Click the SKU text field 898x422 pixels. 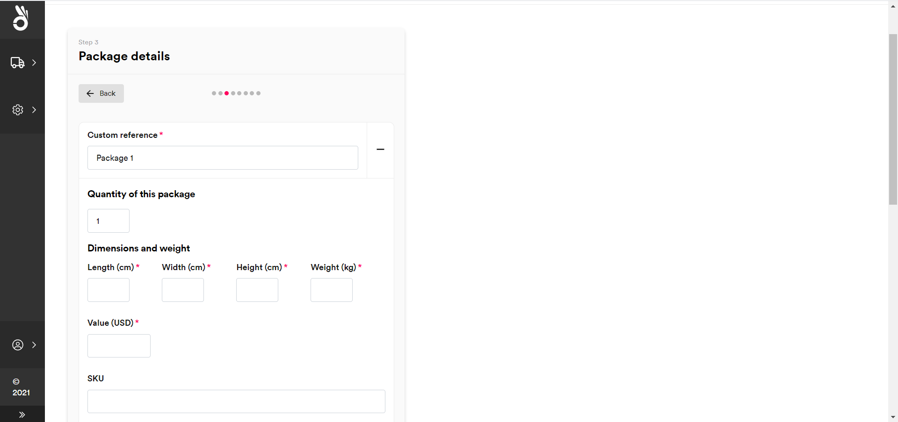pos(236,401)
